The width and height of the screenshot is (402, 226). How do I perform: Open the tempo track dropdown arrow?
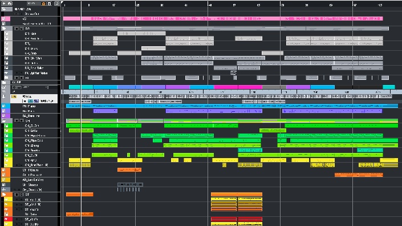click(46, 87)
